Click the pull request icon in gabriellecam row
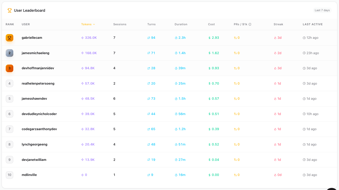339x190 pixels. (x=235, y=38)
